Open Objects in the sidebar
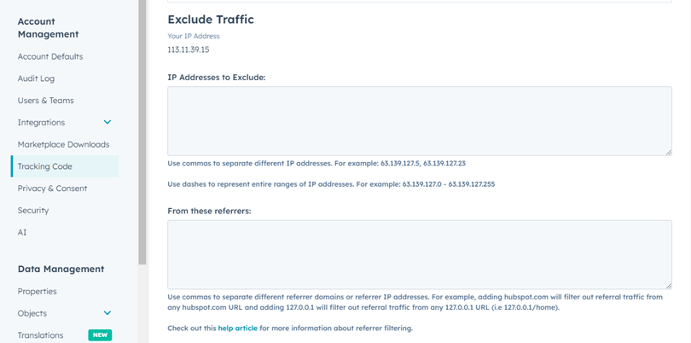 point(32,313)
